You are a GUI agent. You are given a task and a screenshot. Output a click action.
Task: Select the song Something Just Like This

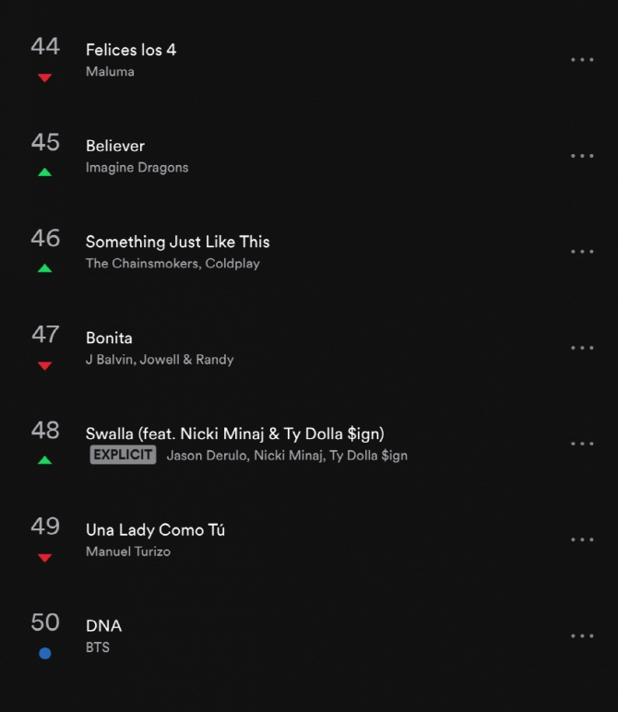[x=177, y=242]
